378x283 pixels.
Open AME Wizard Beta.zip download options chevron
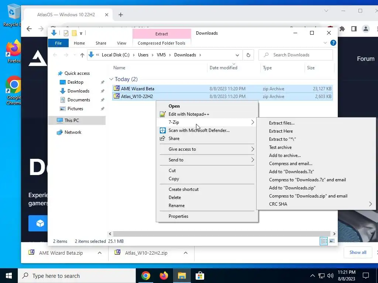[x=100, y=253]
